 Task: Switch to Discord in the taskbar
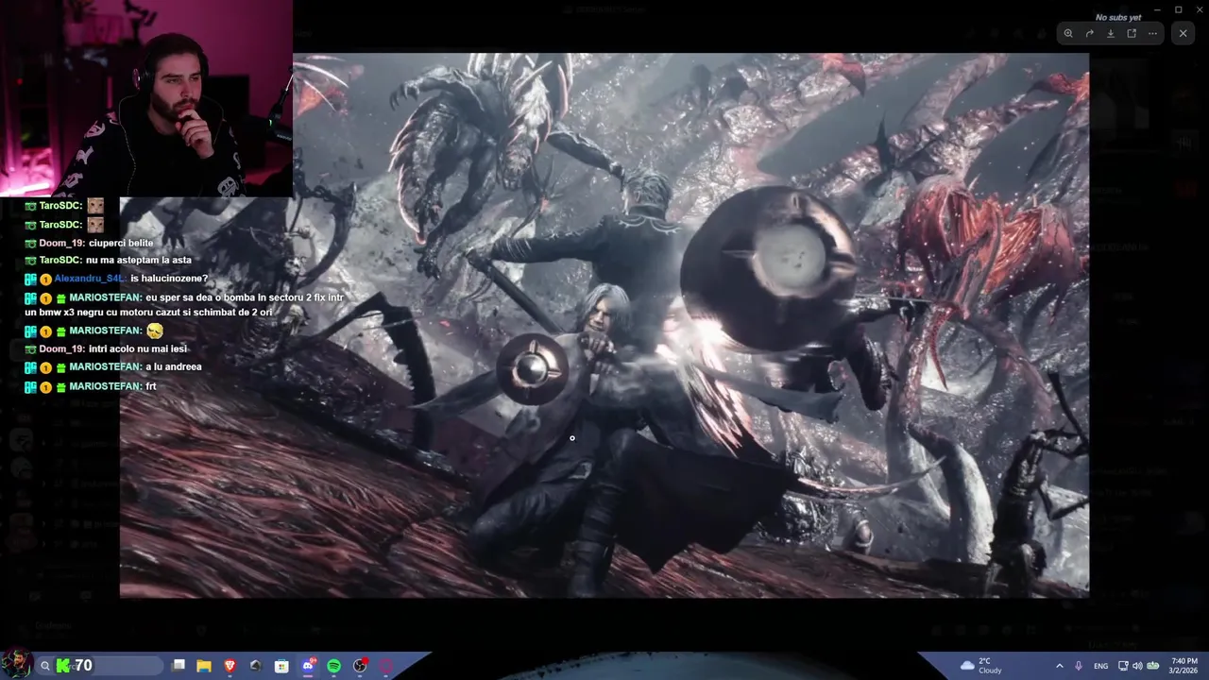tap(308, 666)
